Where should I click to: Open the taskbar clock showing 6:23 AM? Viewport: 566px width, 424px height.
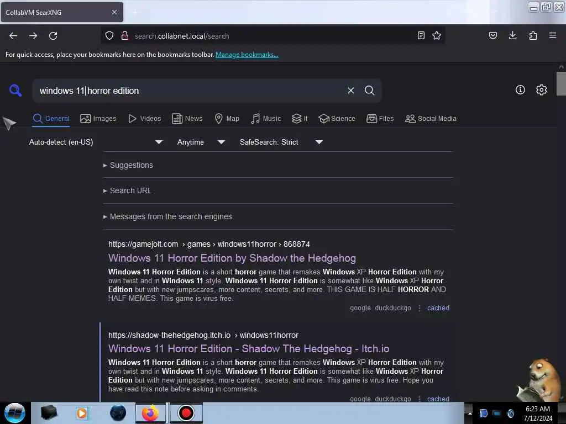pyautogui.click(x=538, y=413)
